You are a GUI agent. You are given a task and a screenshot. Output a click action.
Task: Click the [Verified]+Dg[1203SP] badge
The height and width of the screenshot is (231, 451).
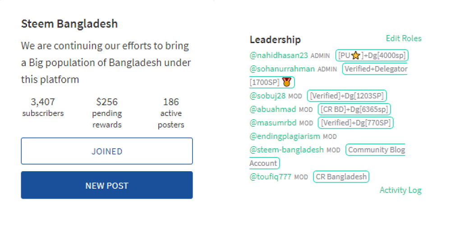pos(346,96)
